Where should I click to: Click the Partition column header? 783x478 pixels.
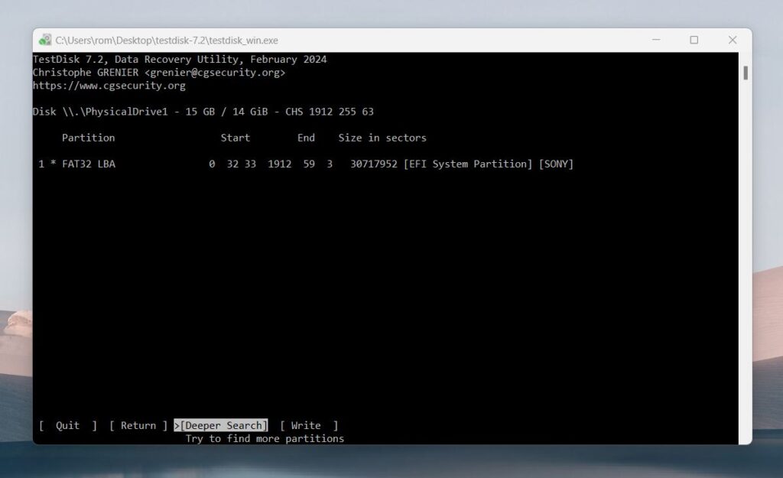(x=88, y=138)
